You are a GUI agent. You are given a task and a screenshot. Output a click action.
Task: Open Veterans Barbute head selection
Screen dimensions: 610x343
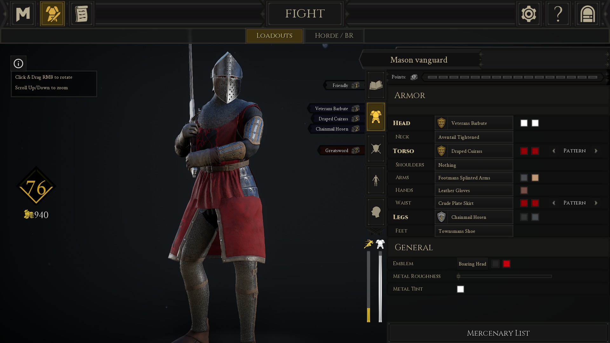click(x=474, y=123)
